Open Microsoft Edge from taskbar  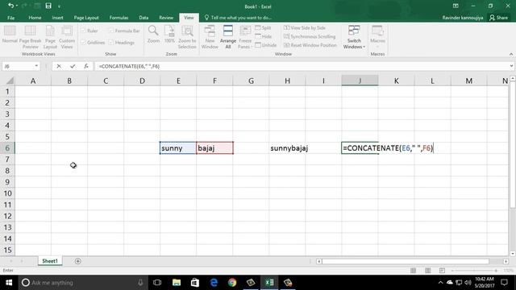(214, 283)
